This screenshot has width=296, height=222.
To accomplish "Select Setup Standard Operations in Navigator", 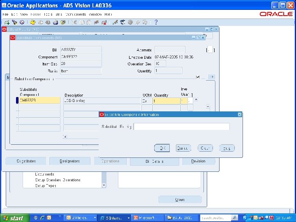I will [58, 180].
